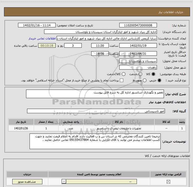Open اطلاعات تماس خریدار link
This screenshot has width=193, height=187.
pyautogui.click(x=42, y=38)
